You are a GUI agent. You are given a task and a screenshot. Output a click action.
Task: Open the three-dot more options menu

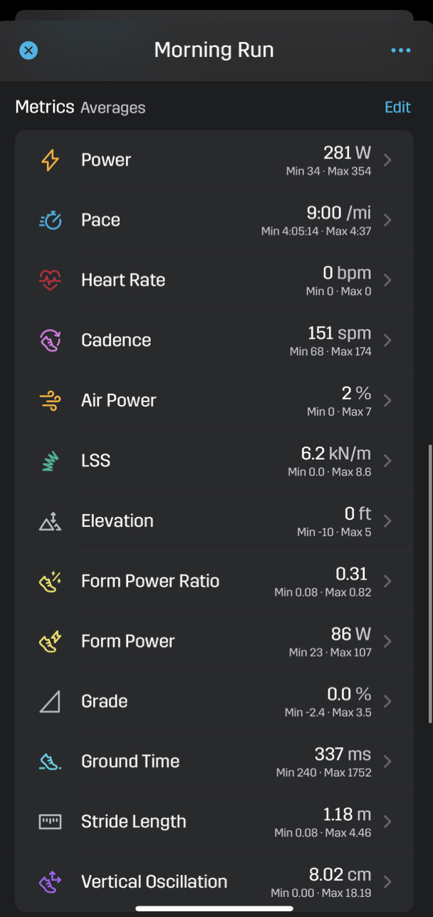coord(401,50)
